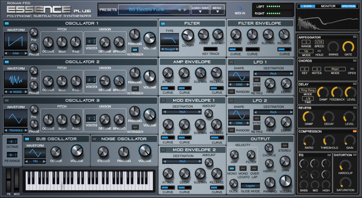Open the Glide Mode Legato selector

point(250,186)
